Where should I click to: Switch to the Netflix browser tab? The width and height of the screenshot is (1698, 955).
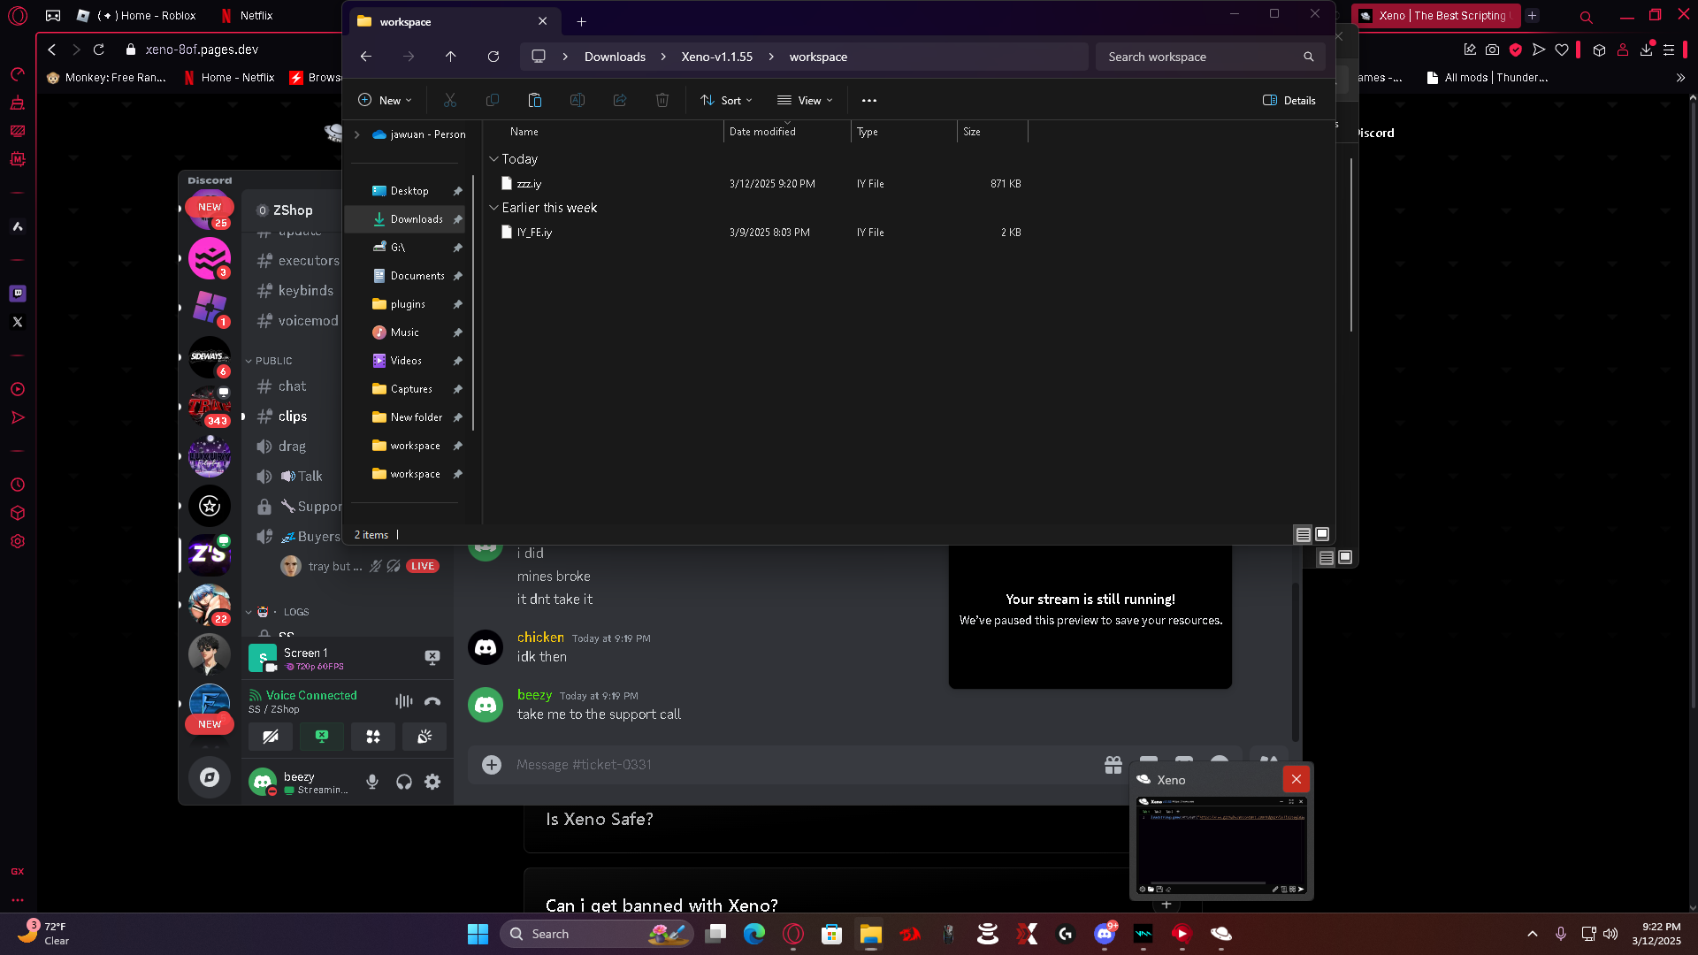248,15
